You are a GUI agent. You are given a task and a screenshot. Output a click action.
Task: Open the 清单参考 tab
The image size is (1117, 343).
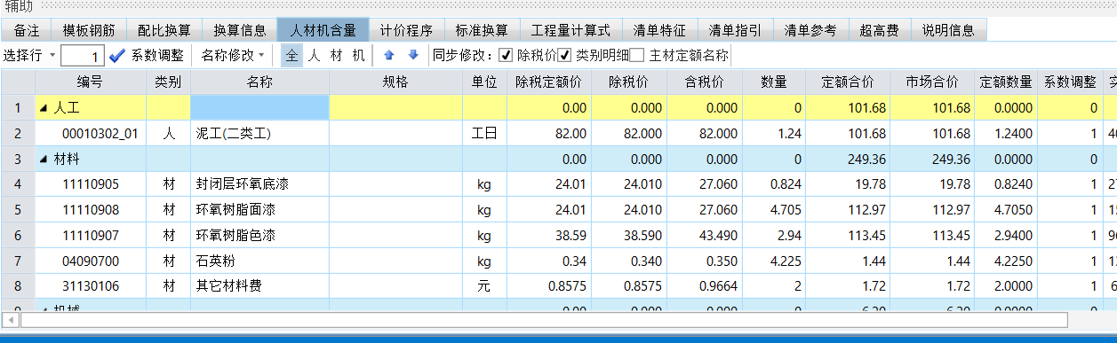click(x=810, y=29)
